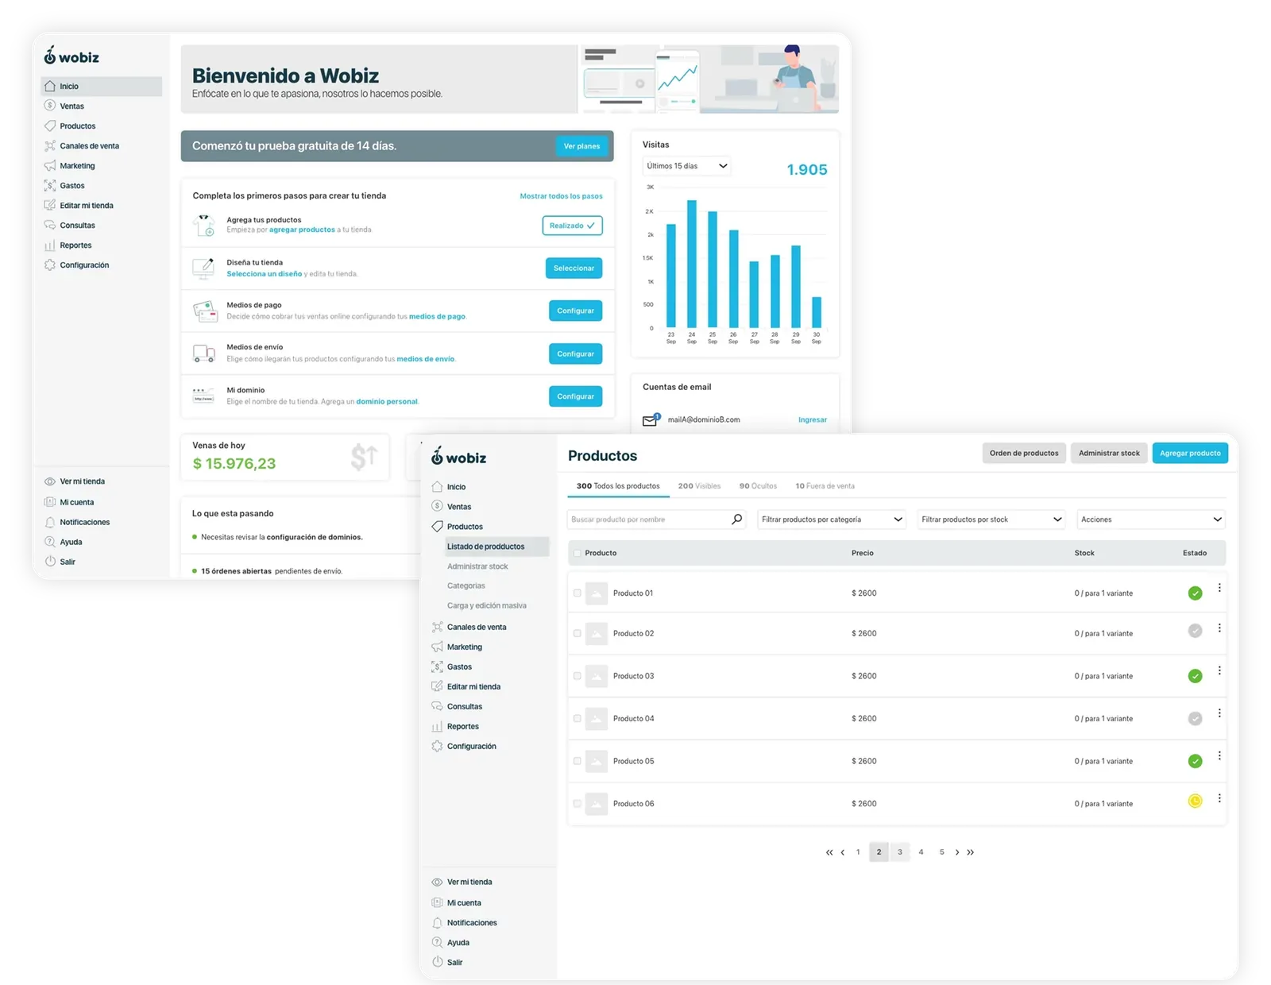
Task: Switch to 10 Fuera de venta tab
Action: [825, 486]
